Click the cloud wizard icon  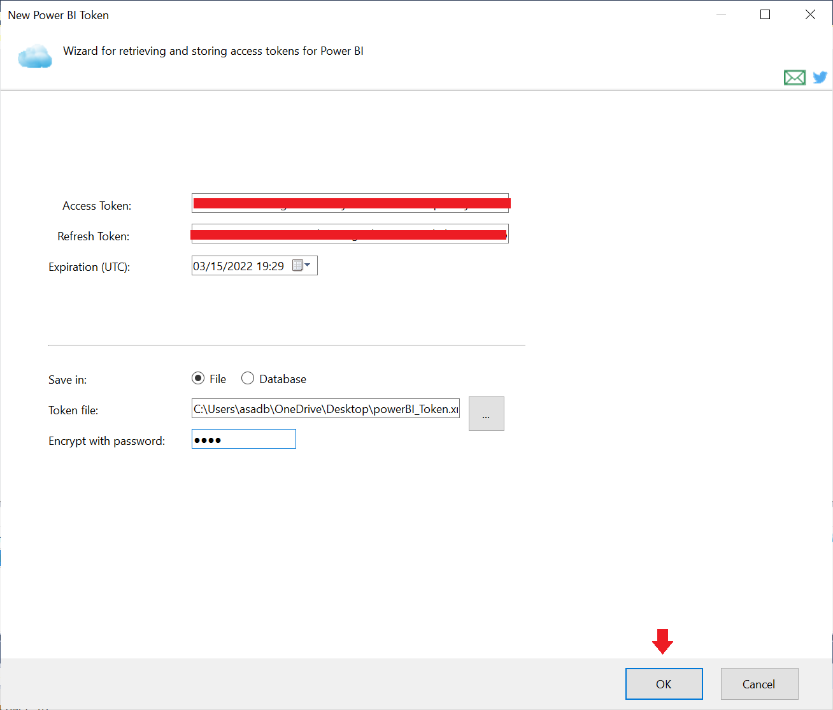pos(35,57)
